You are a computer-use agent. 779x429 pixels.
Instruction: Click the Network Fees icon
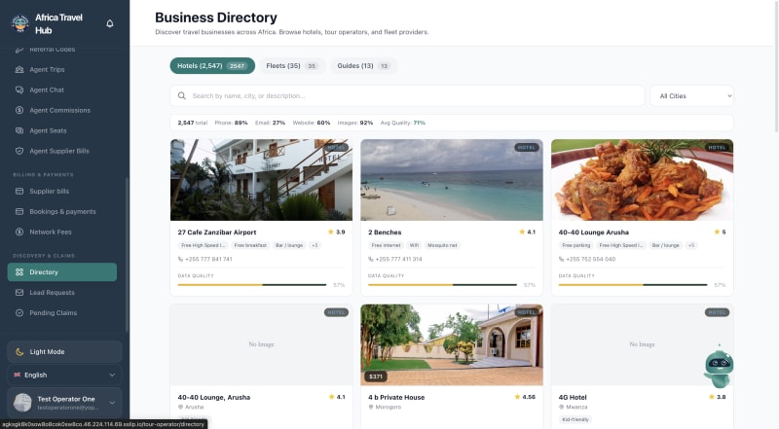(x=19, y=232)
